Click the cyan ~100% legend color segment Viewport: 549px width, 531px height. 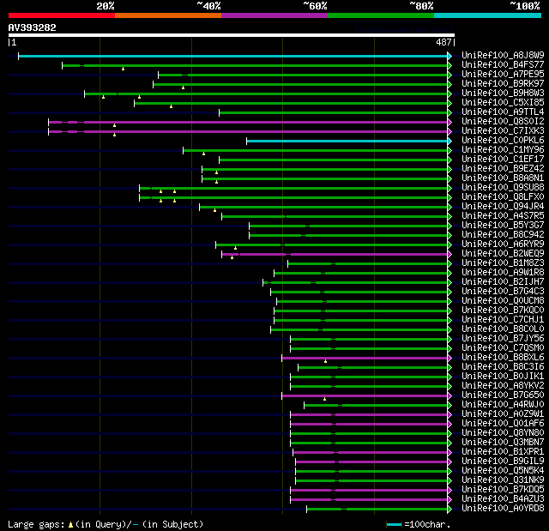point(488,15)
